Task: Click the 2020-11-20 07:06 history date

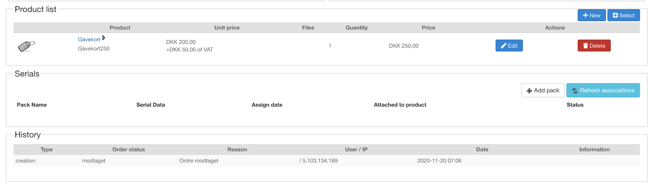Action: point(439,161)
